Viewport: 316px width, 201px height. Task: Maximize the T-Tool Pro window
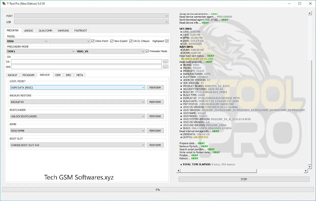click(300, 3)
